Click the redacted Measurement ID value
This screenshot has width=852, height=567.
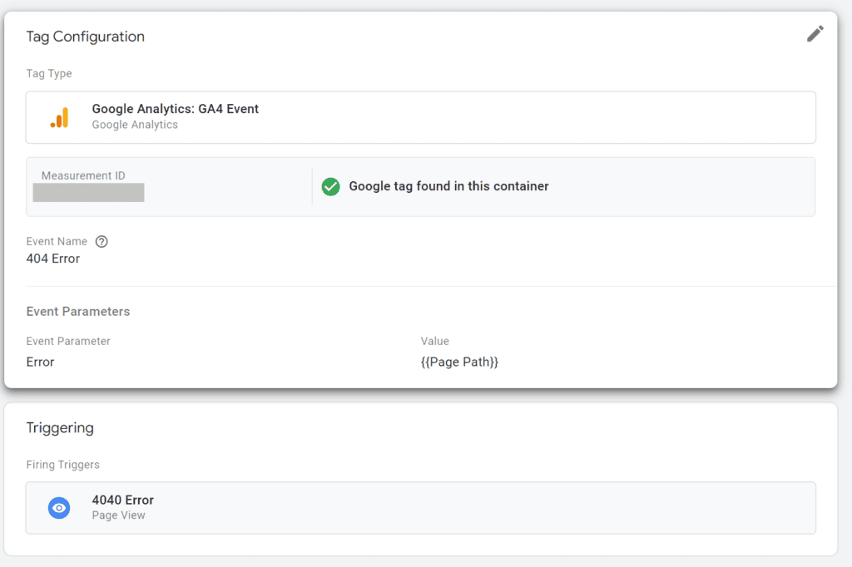pyautogui.click(x=88, y=193)
